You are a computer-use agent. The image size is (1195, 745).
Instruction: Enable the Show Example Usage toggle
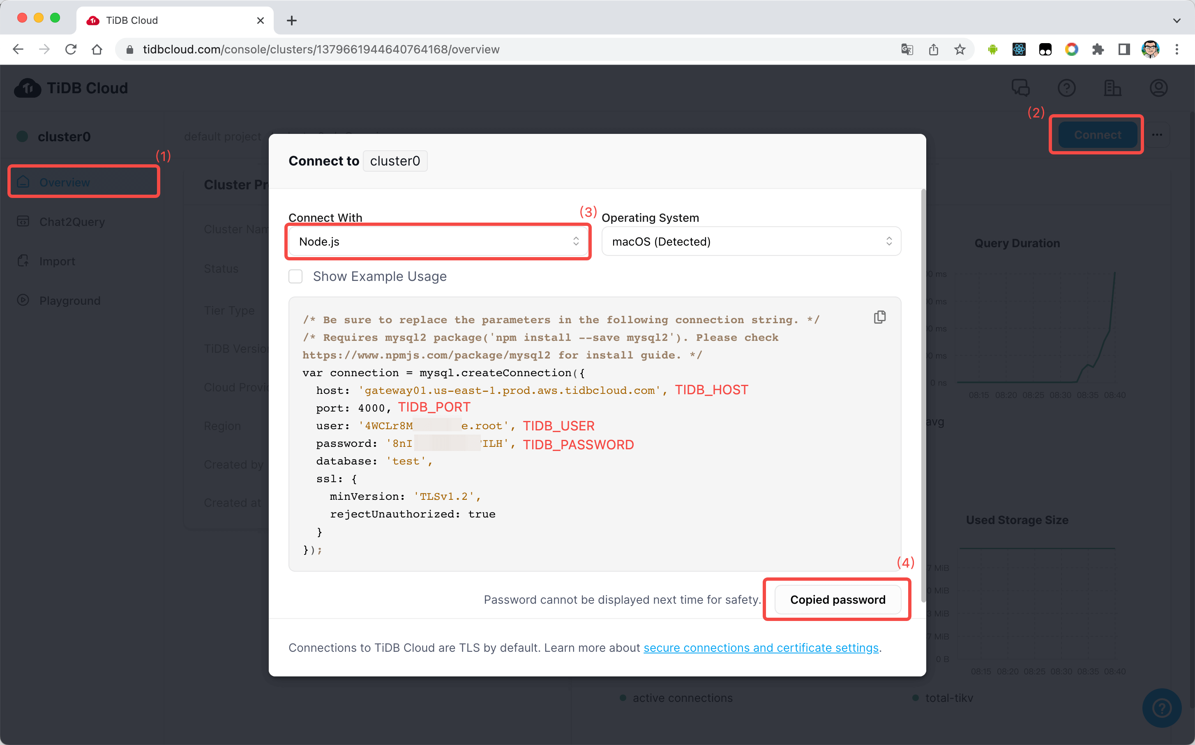pos(295,276)
